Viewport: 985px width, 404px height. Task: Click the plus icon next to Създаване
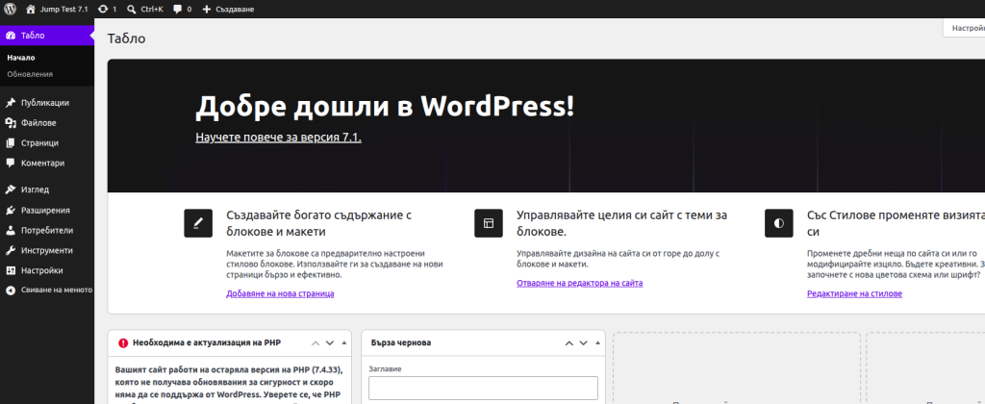207,10
